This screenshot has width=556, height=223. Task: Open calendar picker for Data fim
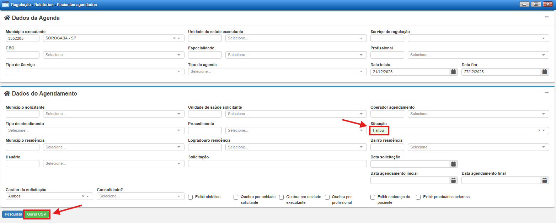point(545,72)
